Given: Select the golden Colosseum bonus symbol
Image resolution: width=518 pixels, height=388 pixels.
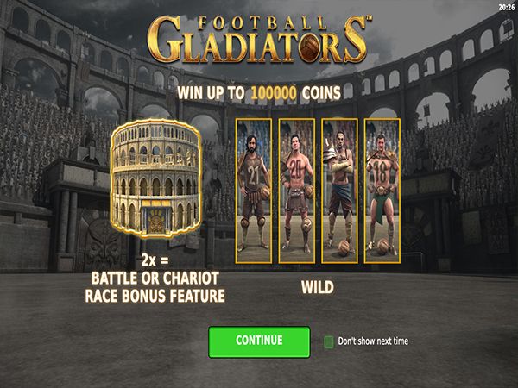Looking at the screenshot, I should pos(155,178).
